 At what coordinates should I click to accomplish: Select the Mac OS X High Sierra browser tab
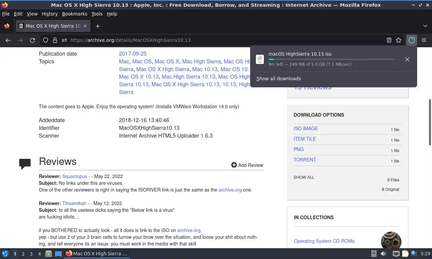pos(53,26)
